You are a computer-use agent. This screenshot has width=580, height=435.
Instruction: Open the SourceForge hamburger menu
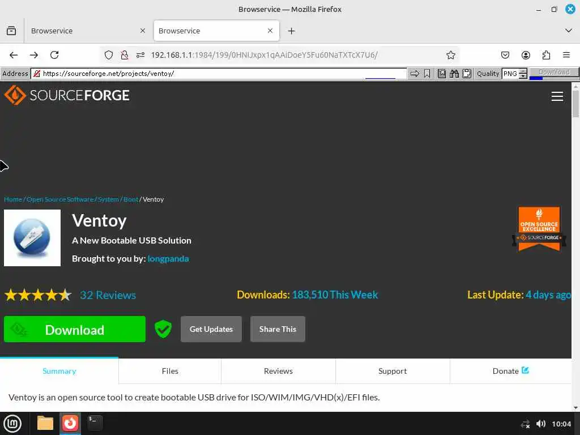coord(557,96)
